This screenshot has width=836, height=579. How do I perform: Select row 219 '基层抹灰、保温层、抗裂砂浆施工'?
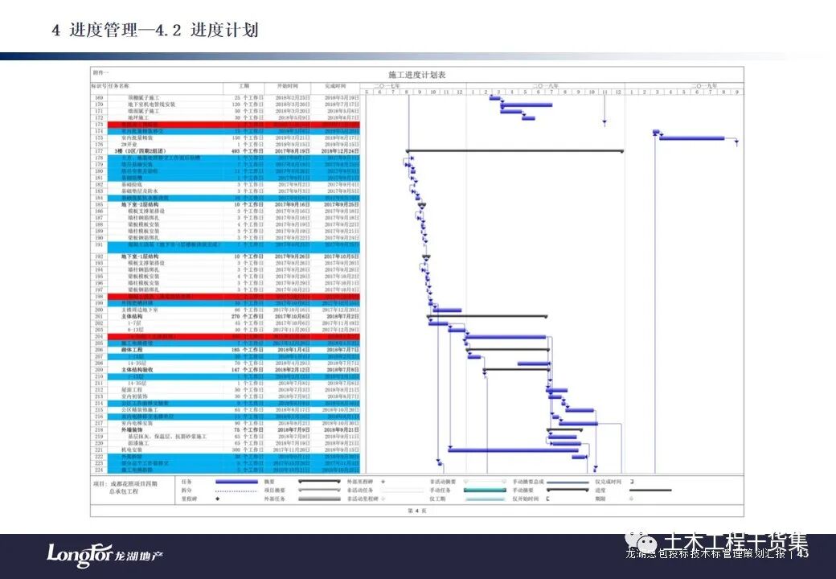click(x=226, y=436)
